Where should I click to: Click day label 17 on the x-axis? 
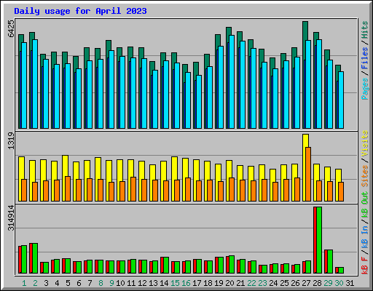coord(197,283)
